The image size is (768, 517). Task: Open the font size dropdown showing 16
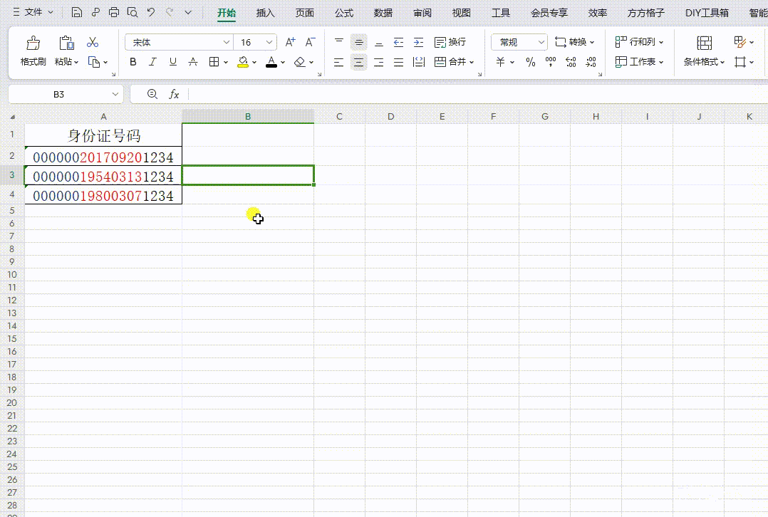coord(269,43)
